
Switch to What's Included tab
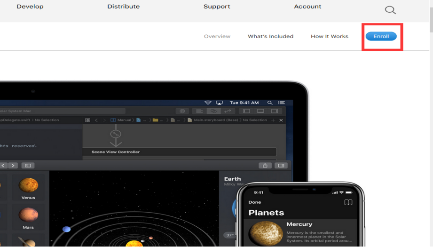[x=270, y=36]
